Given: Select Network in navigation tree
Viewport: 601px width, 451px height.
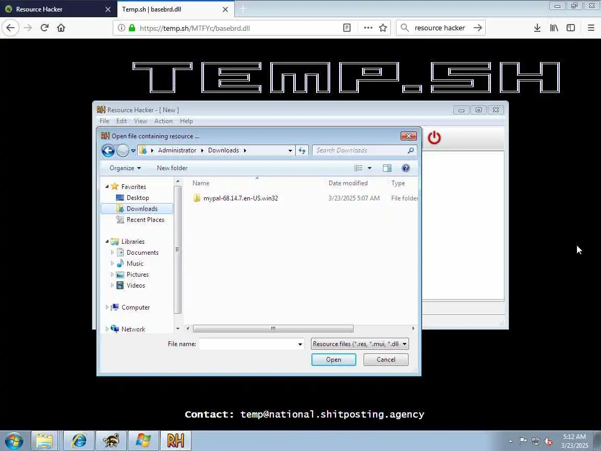Looking at the screenshot, I should tap(133, 329).
